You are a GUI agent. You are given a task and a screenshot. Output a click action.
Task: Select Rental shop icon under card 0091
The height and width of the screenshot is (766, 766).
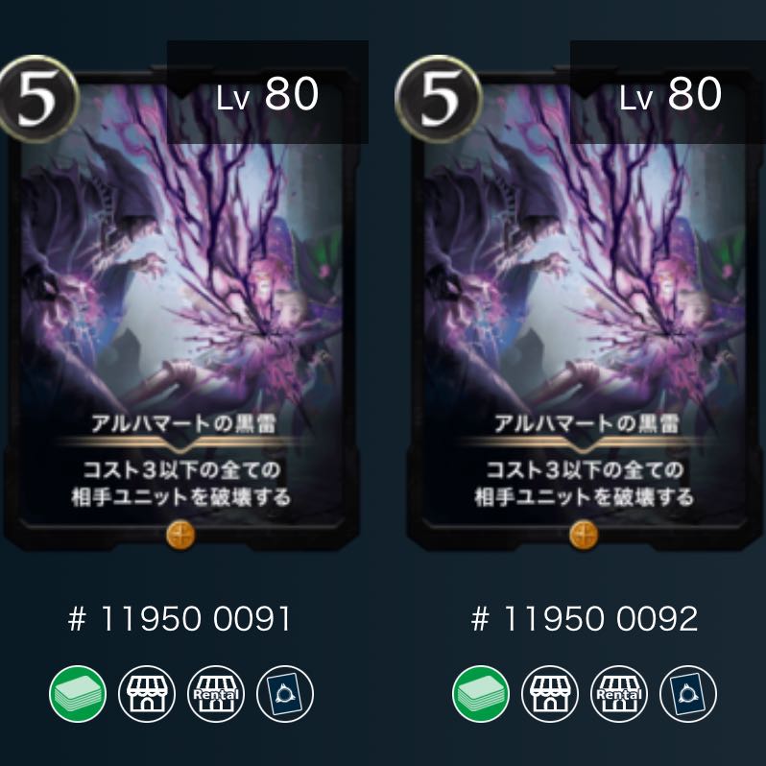(x=216, y=694)
